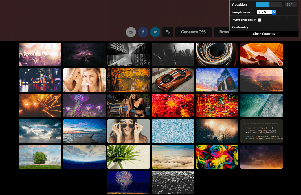
Task: Open the Sample area 7 × 3 dropdown
Action: click(x=266, y=12)
